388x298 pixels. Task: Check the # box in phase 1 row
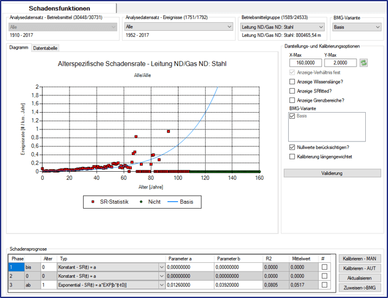(325, 267)
